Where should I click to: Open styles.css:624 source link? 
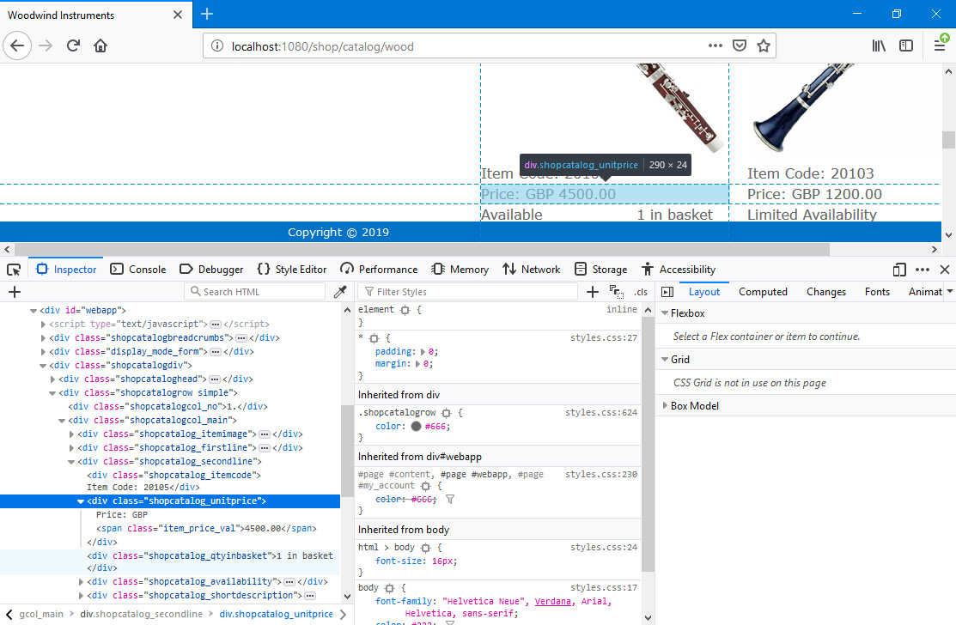(600, 412)
